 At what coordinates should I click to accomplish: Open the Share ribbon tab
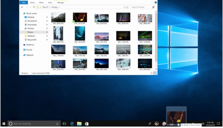click(41, 3)
